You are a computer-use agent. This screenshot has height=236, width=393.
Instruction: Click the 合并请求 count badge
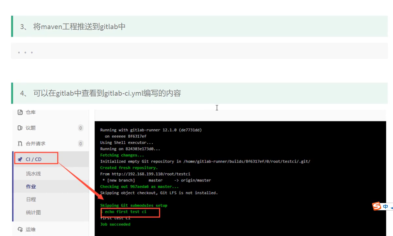coord(80,144)
